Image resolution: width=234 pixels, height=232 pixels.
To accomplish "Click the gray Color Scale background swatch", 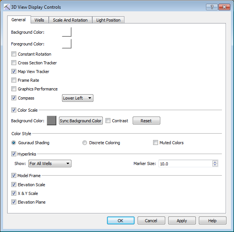I will (51, 121).
